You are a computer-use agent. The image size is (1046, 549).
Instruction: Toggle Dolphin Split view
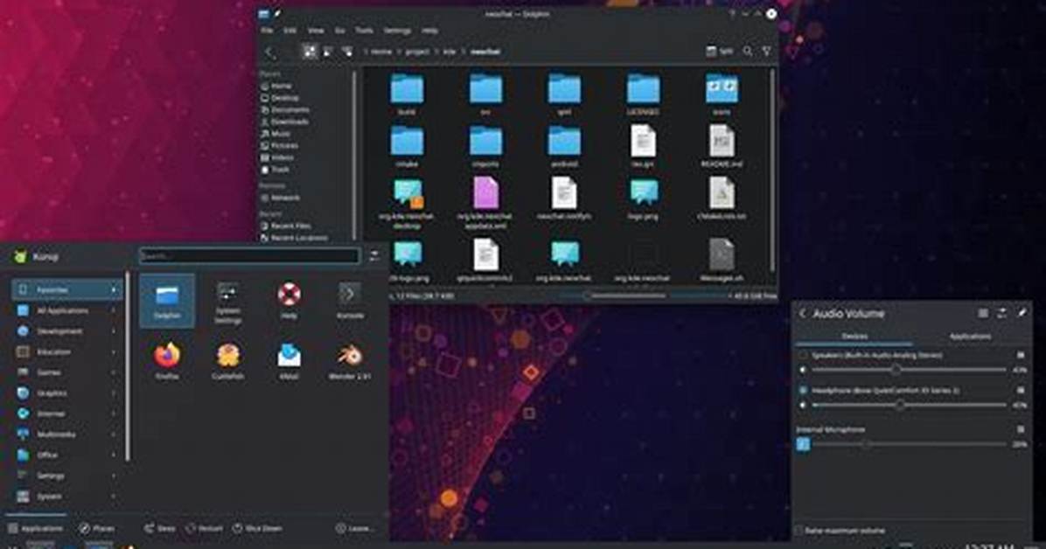pyautogui.click(x=720, y=52)
